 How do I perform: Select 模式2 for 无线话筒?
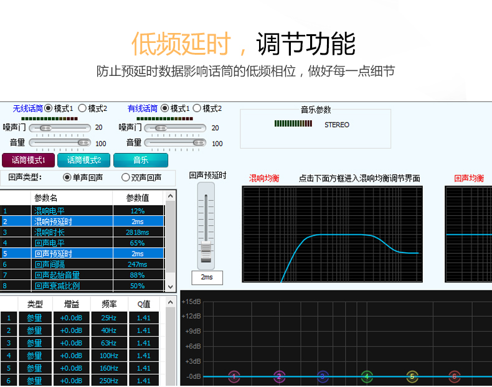(x=82, y=108)
